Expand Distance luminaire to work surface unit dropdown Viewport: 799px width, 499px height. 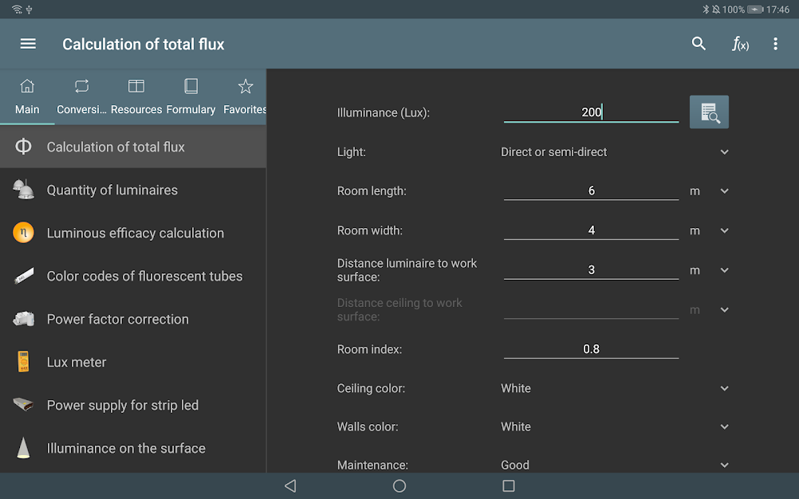[724, 270]
